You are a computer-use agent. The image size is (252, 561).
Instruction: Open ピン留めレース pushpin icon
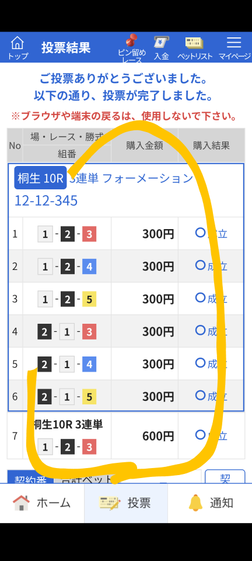click(x=132, y=40)
